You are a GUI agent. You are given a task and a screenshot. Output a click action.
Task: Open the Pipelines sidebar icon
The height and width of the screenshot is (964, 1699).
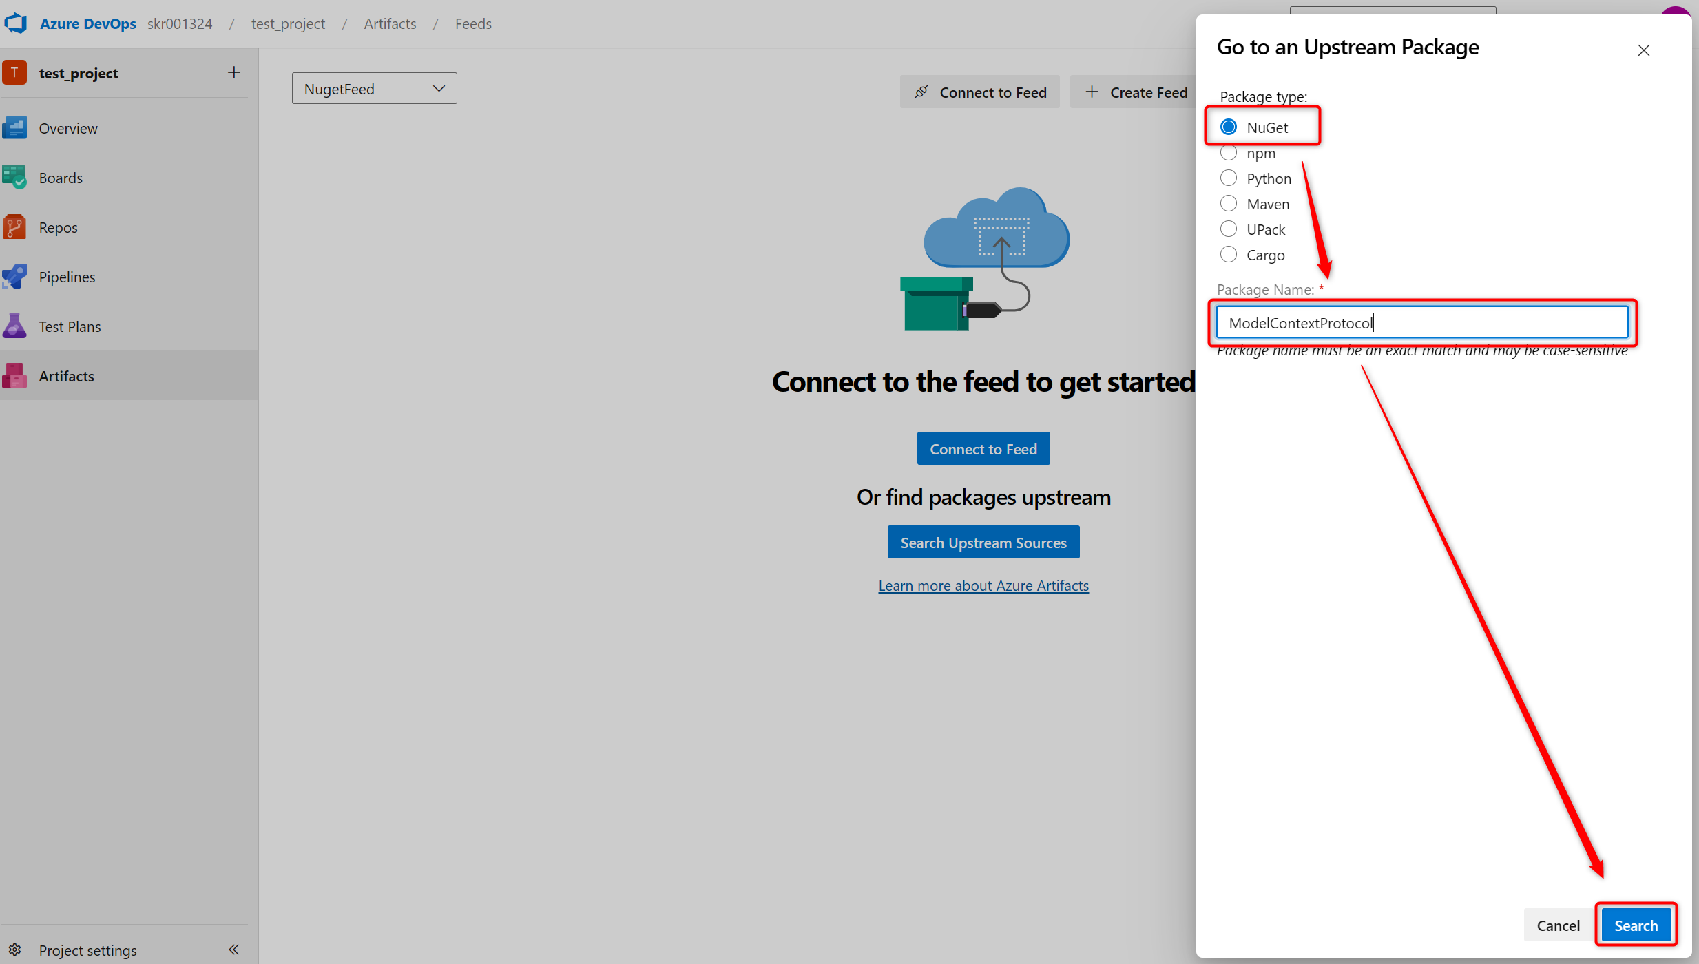click(x=14, y=277)
